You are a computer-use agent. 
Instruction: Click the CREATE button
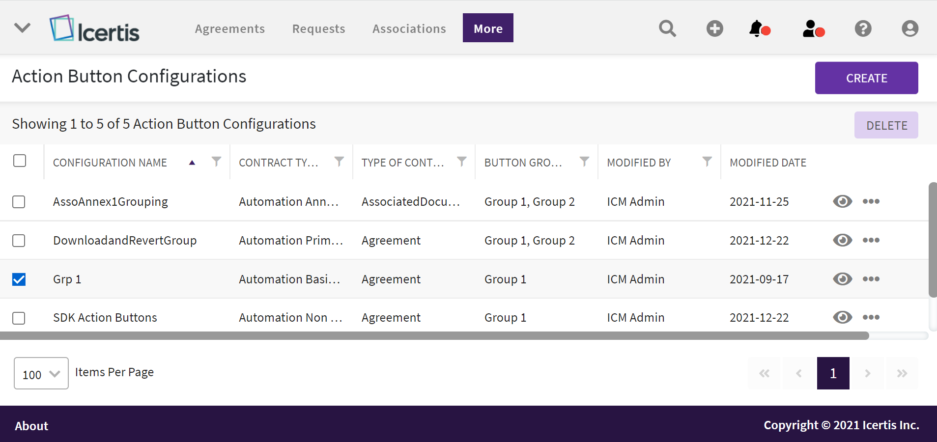tap(866, 78)
